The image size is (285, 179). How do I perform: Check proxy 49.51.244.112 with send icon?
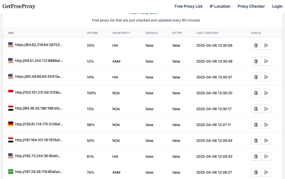coord(266,61)
